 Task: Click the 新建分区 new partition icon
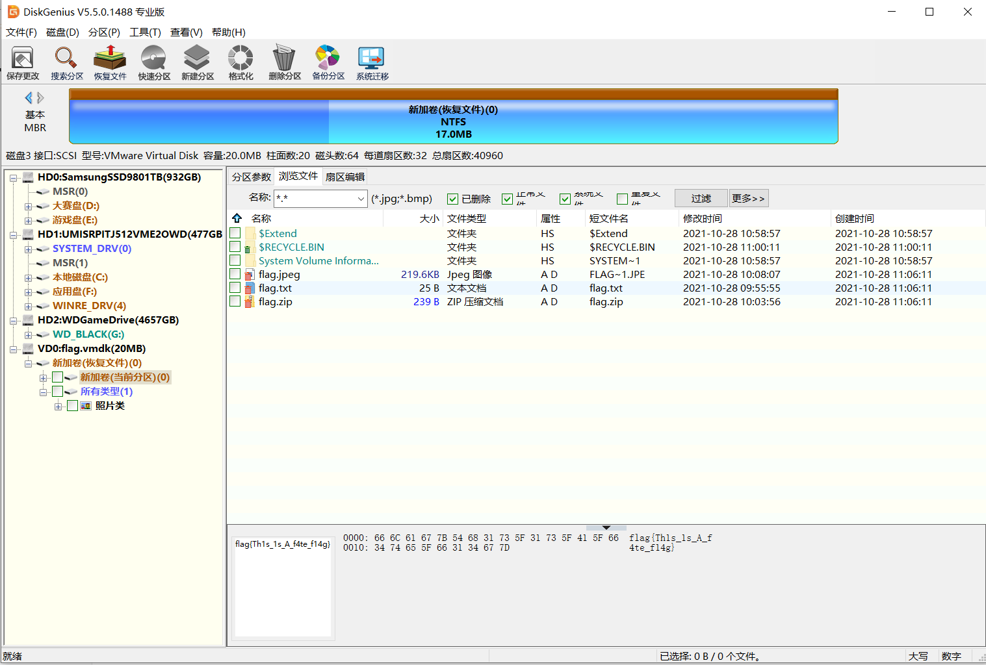(198, 63)
